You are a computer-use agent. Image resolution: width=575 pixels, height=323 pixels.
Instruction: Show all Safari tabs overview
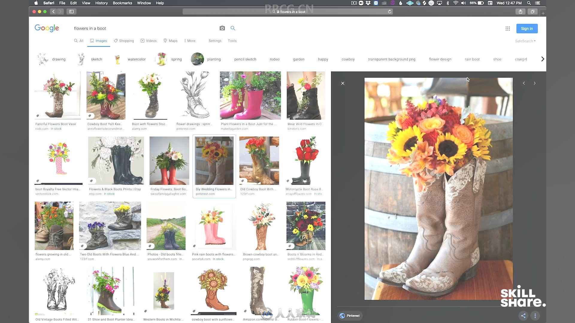(532, 12)
